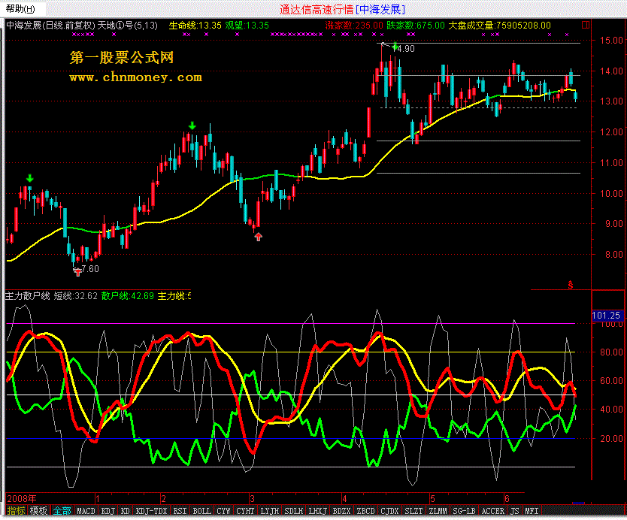Click the 大盘成交量:75905208.00 label
Image resolution: width=627 pixels, height=520 pixels.
point(499,26)
